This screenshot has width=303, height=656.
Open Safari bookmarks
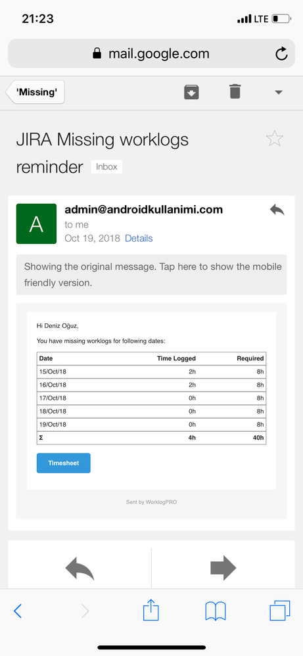click(x=216, y=611)
